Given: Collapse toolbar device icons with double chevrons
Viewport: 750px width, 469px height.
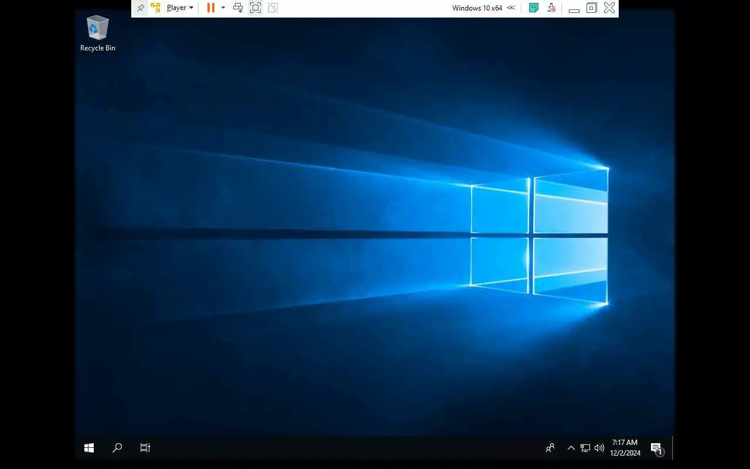Looking at the screenshot, I should coord(511,8).
